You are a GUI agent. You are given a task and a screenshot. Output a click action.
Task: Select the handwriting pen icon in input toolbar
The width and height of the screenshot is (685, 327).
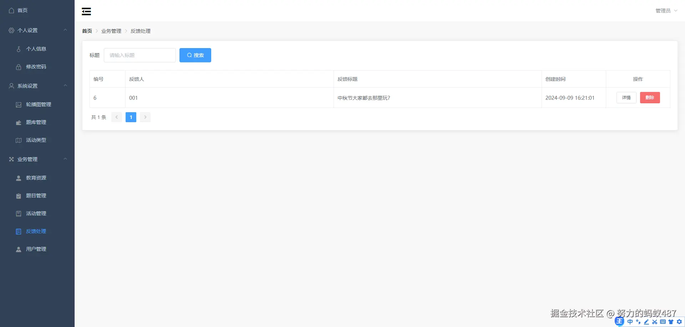(646, 322)
